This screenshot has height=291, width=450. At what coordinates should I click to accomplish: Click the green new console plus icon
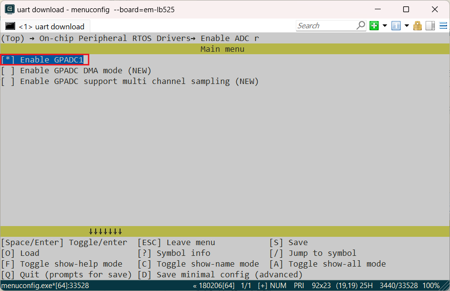[374, 26]
